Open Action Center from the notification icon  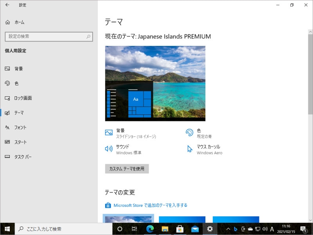(x=304, y=229)
